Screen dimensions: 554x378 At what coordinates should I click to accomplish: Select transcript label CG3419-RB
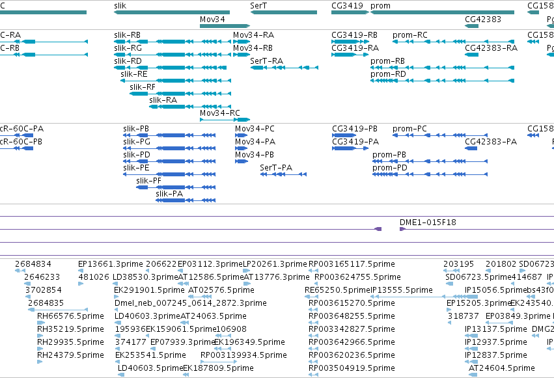[x=354, y=35]
